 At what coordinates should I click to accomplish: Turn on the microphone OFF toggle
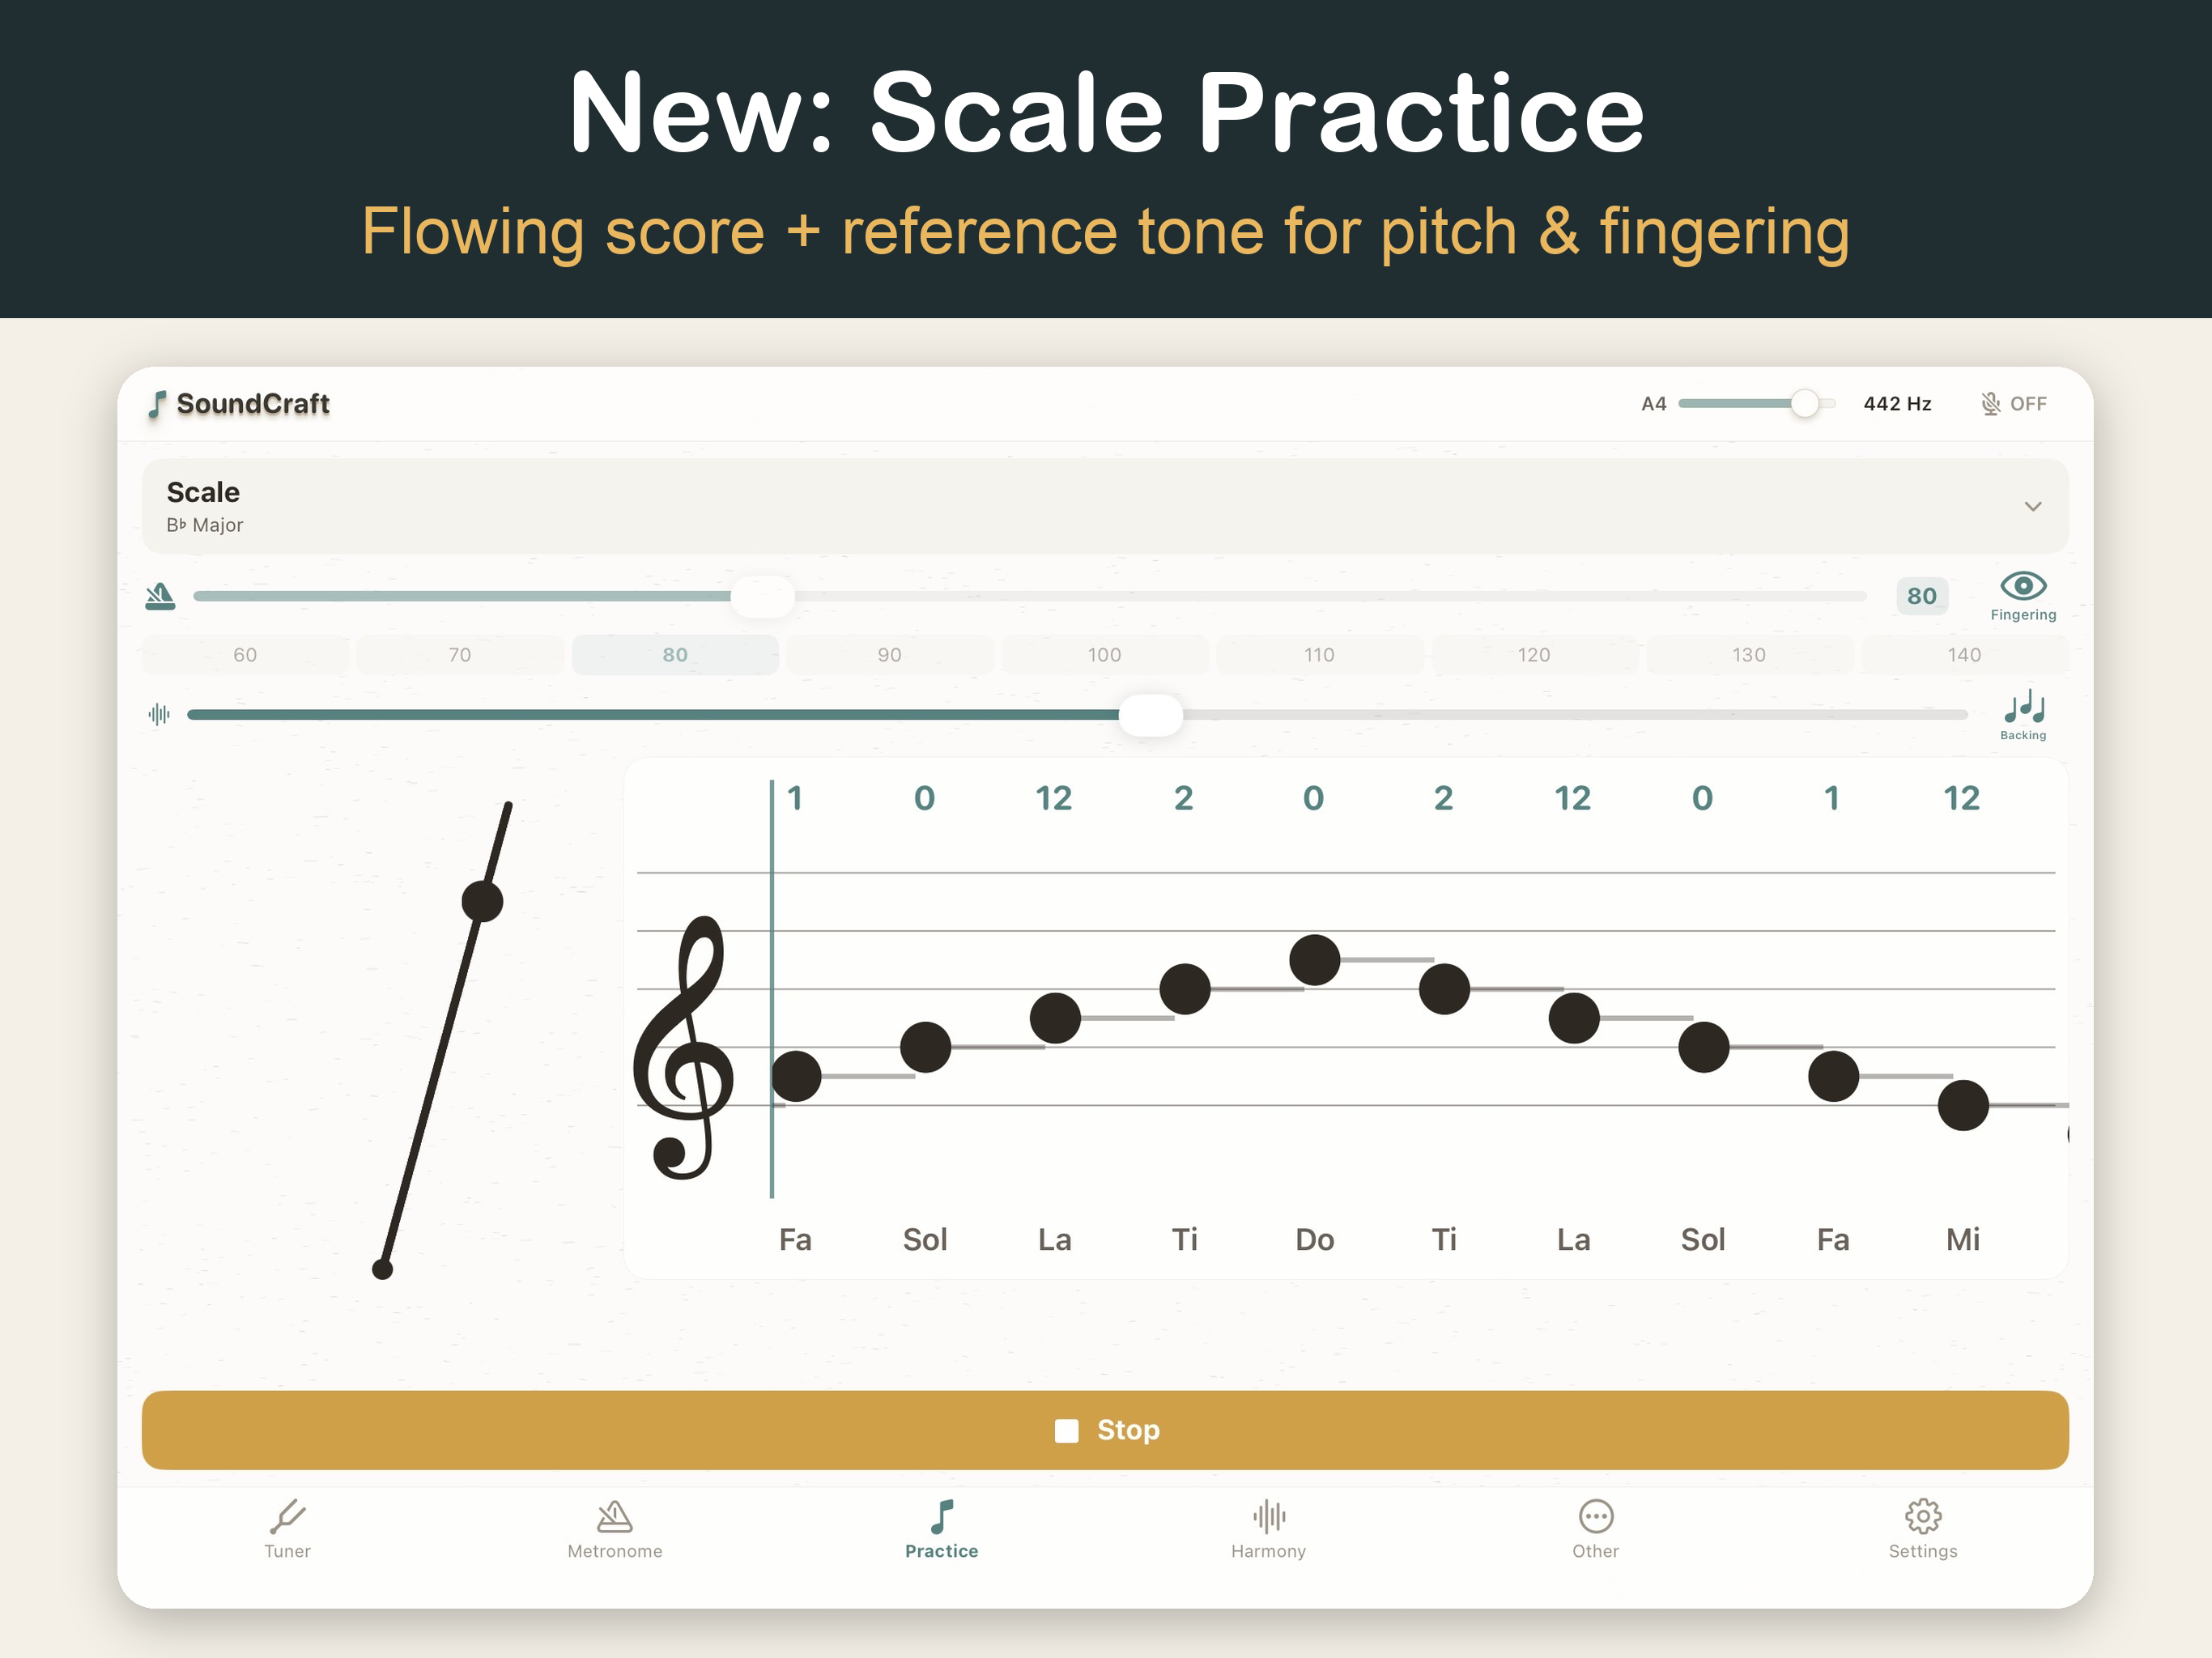click(x=2013, y=404)
